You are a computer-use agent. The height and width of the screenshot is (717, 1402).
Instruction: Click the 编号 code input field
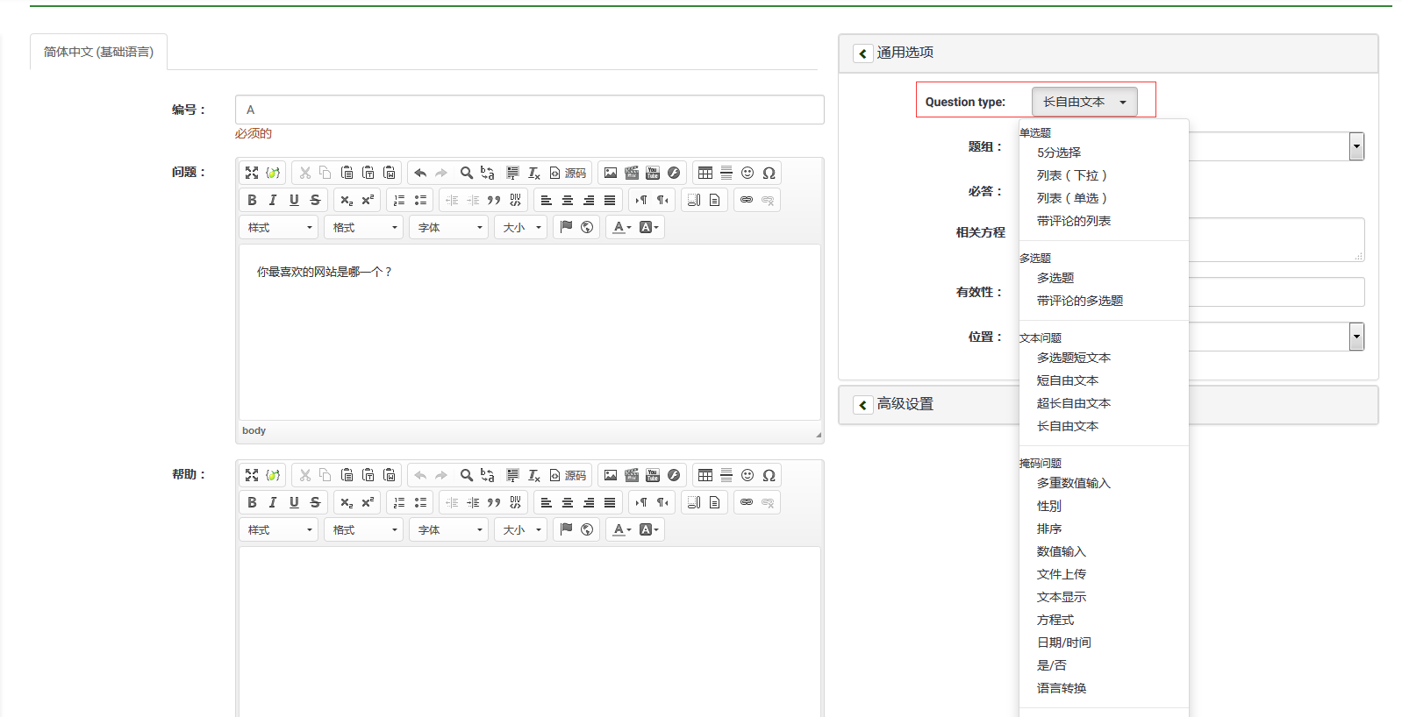tap(529, 110)
